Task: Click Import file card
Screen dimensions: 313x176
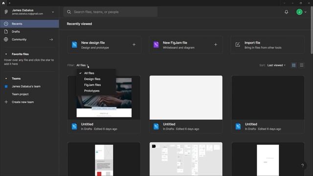Action: pos(268,44)
